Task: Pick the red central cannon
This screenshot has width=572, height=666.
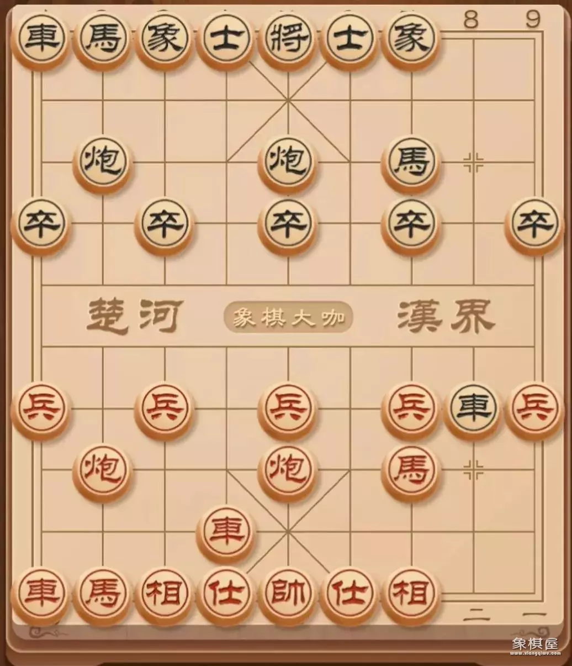Action: pos(287,471)
